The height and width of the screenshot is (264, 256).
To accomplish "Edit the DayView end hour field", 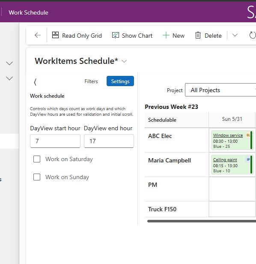I will tap(109, 141).
